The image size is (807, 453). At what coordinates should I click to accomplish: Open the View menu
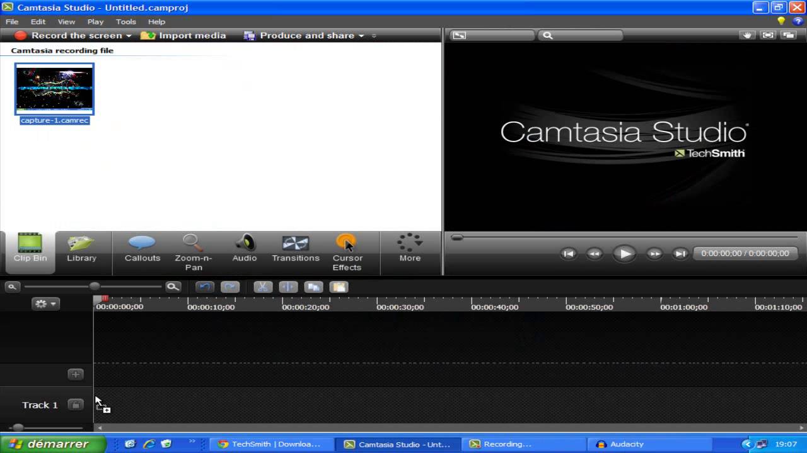[x=66, y=21]
